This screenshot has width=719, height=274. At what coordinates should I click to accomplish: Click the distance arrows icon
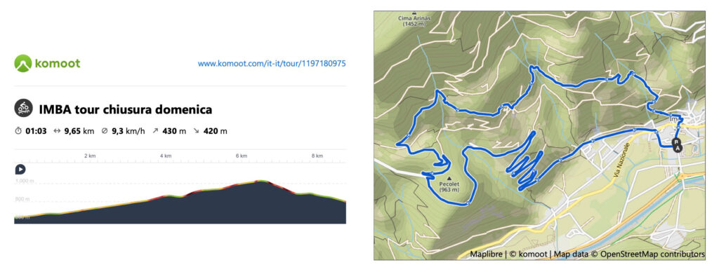pos(58,131)
